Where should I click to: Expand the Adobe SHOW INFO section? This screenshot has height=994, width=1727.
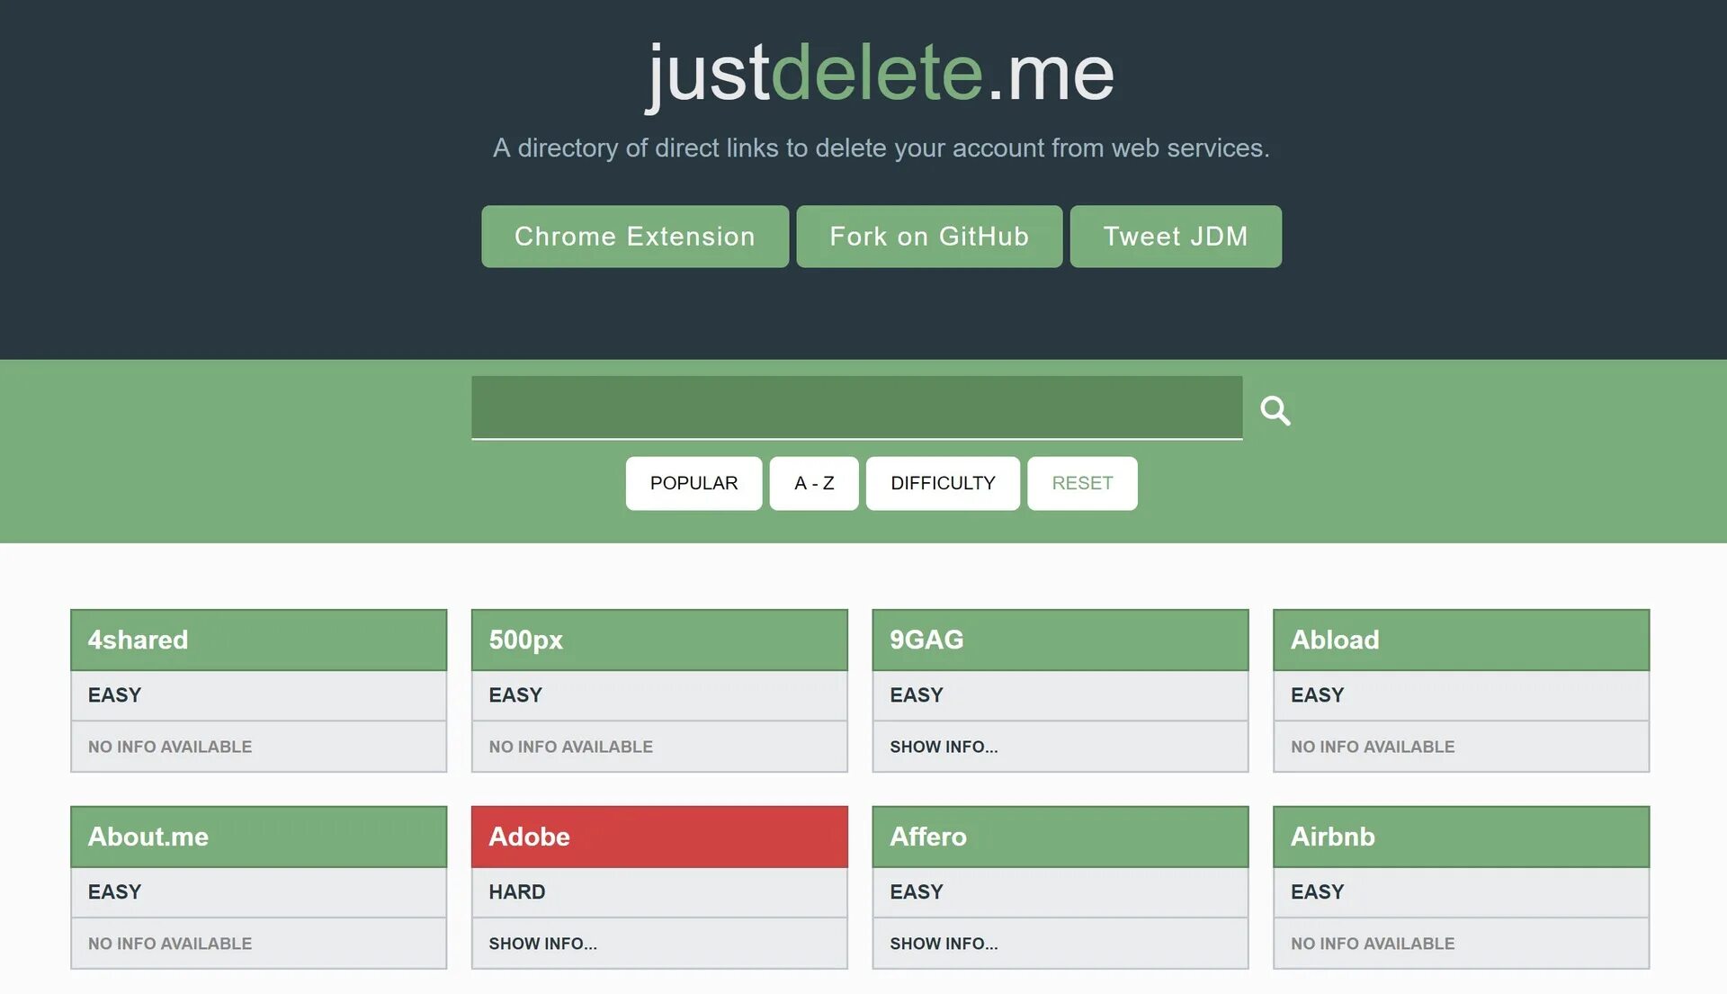541,942
